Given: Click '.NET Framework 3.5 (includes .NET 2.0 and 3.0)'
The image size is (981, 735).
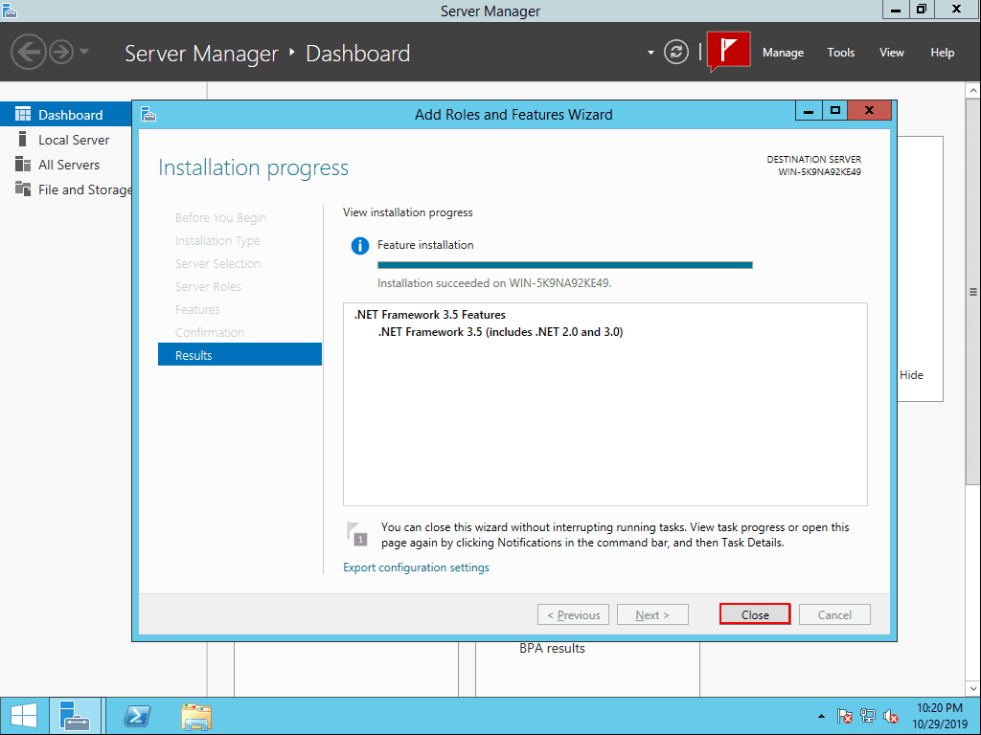Looking at the screenshot, I should [x=500, y=332].
